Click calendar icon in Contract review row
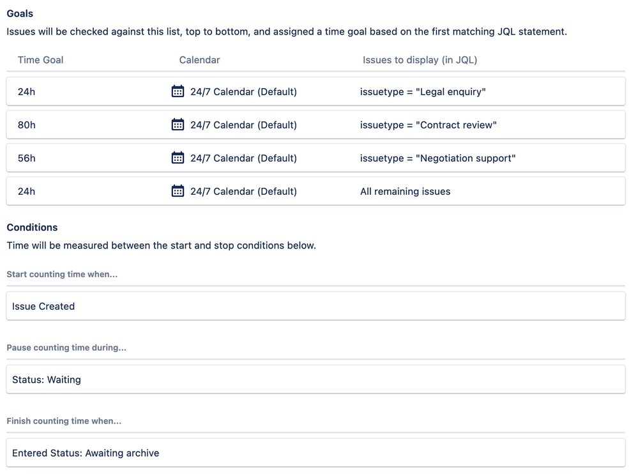The width and height of the screenshot is (638, 474). point(178,125)
